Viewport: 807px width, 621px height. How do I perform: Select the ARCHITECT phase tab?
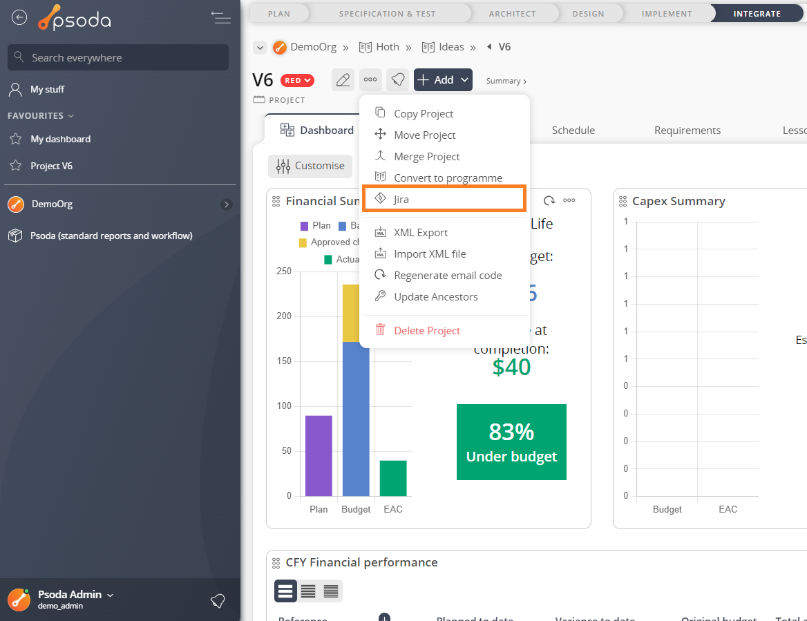coord(512,14)
